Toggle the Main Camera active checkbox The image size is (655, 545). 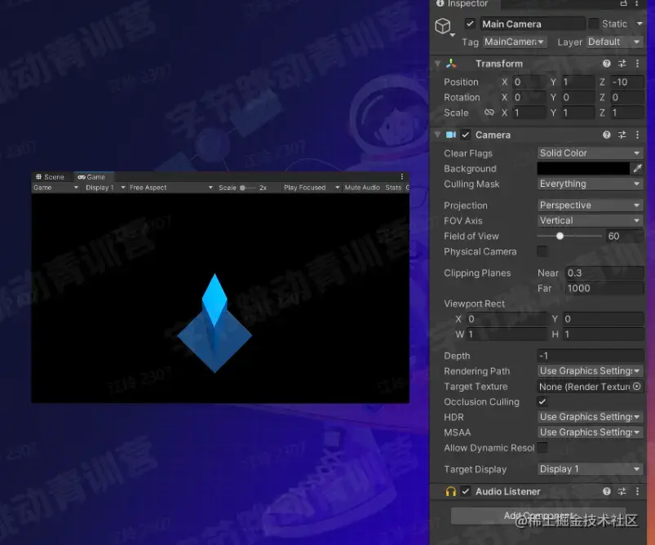(x=470, y=24)
